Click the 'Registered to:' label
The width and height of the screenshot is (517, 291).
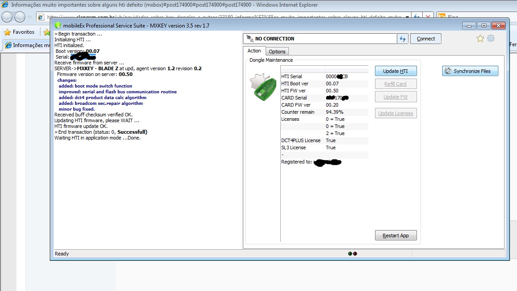click(x=296, y=162)
